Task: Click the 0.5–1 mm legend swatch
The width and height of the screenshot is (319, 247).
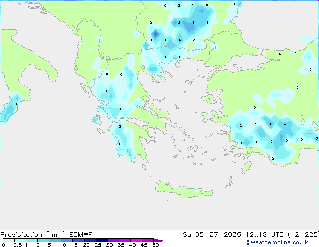Action: (20, 240)
